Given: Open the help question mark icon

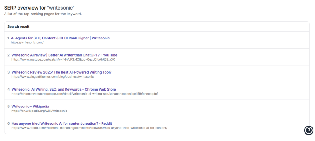Looking at the screenshot, I should (309, 130).
